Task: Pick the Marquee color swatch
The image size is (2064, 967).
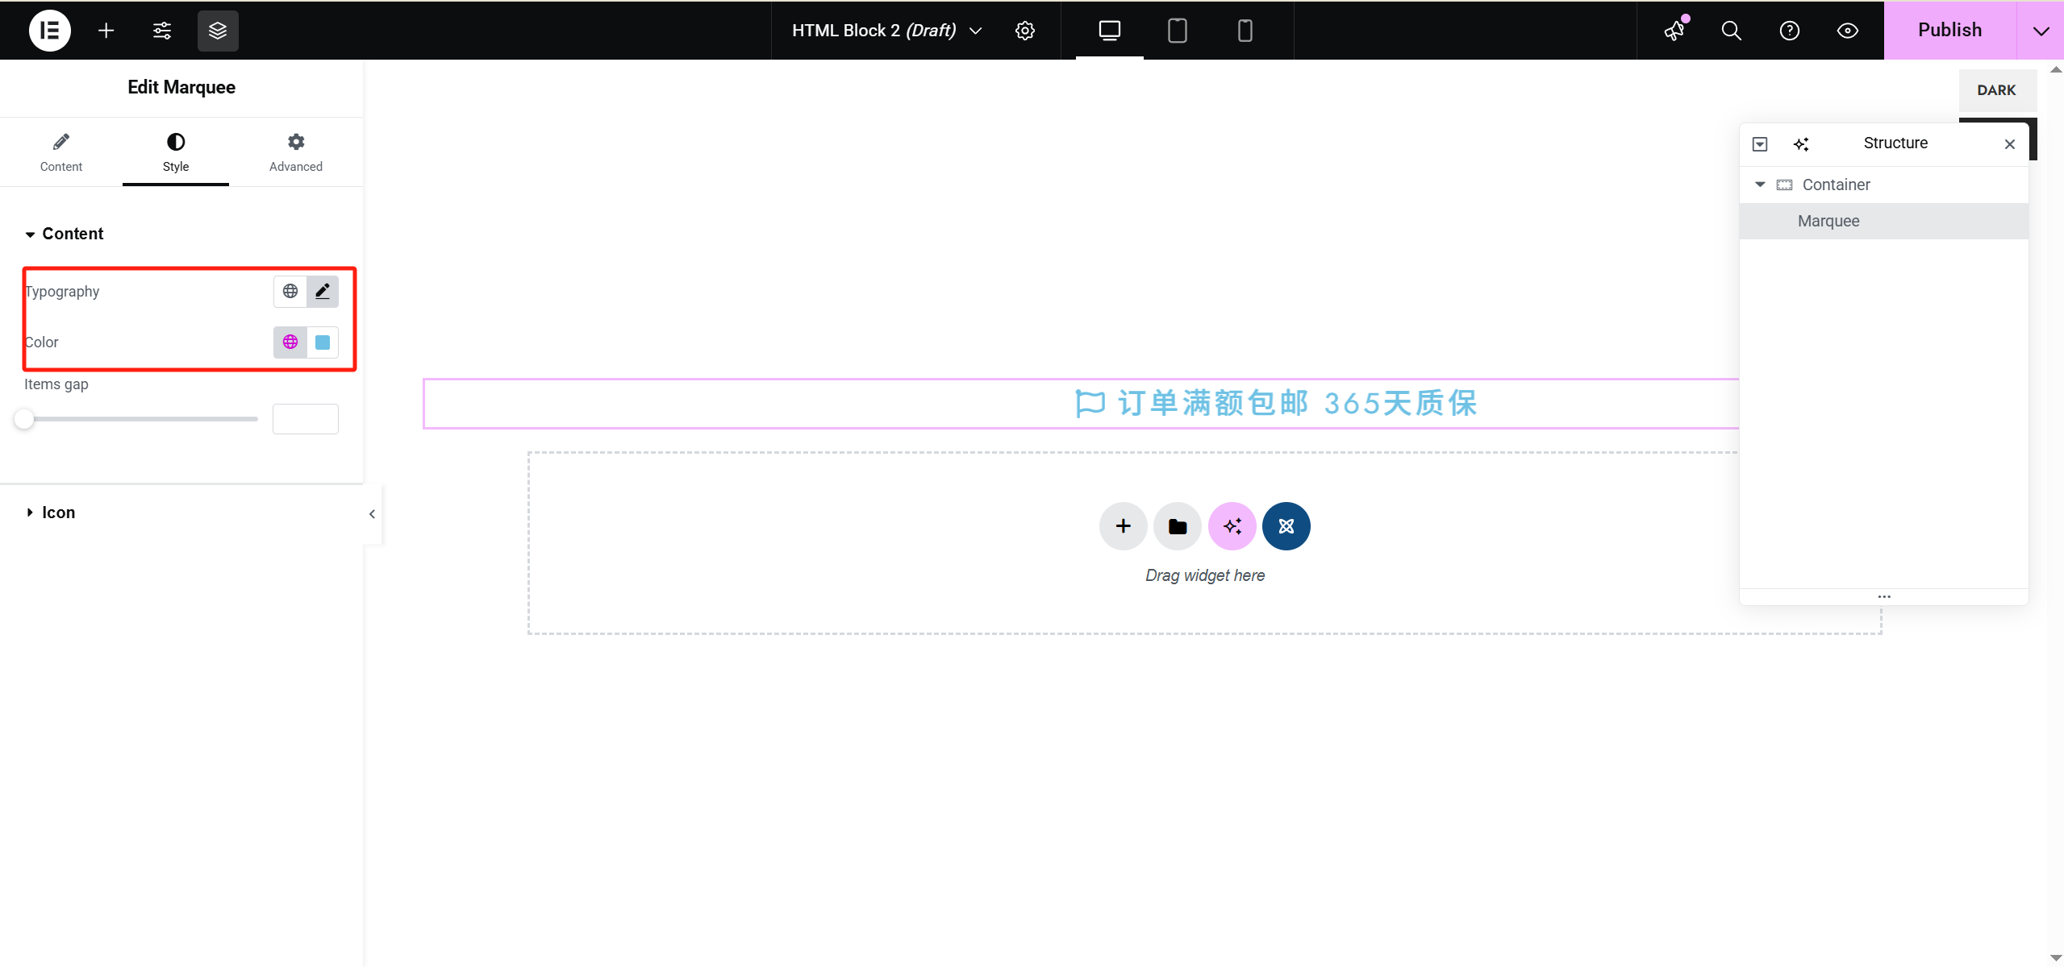Action: click(x=322, y=342)
